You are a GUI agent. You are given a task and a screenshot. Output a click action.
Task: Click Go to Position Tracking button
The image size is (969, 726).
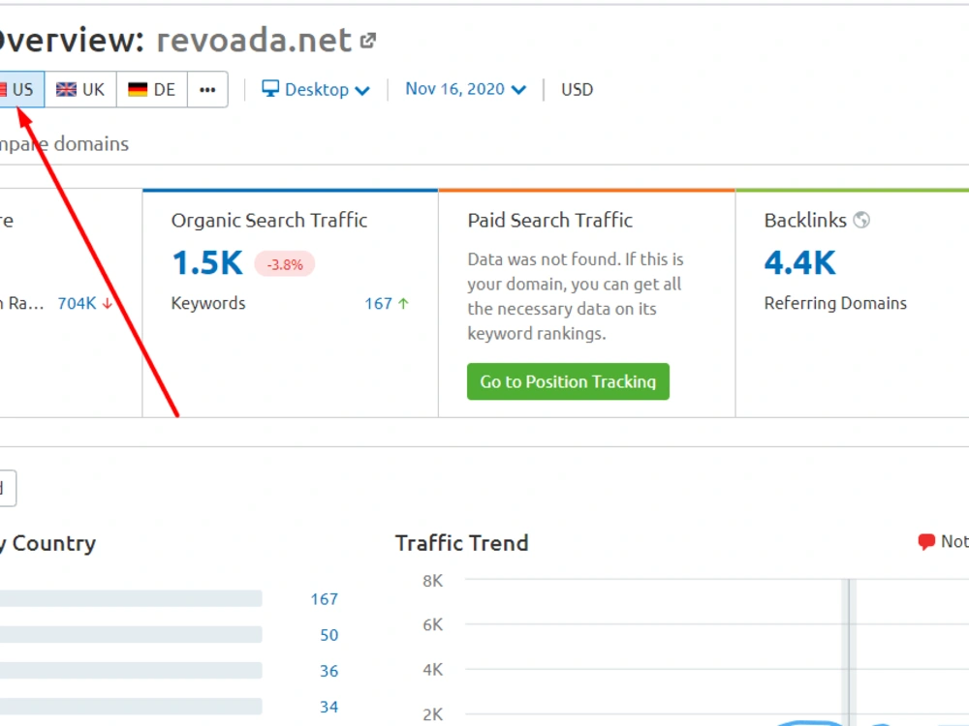pyautogui.click(x=568, y=381)
